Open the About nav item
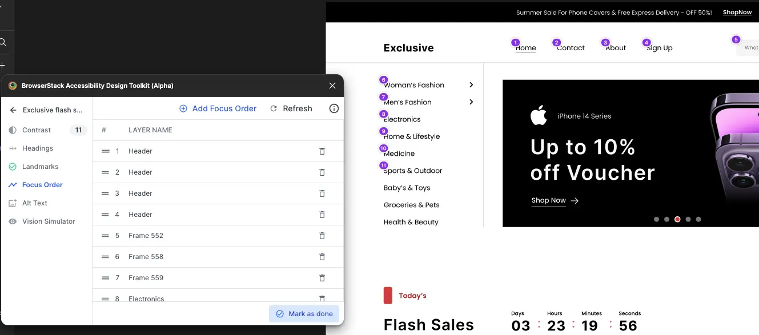Screen dimensions: 759x335 pos(616,48)
